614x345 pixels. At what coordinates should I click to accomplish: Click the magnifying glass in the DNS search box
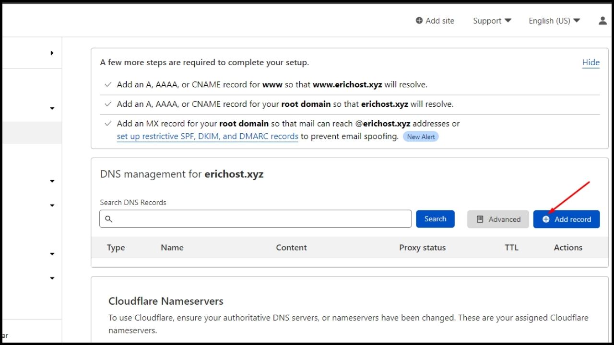[108, 219]
